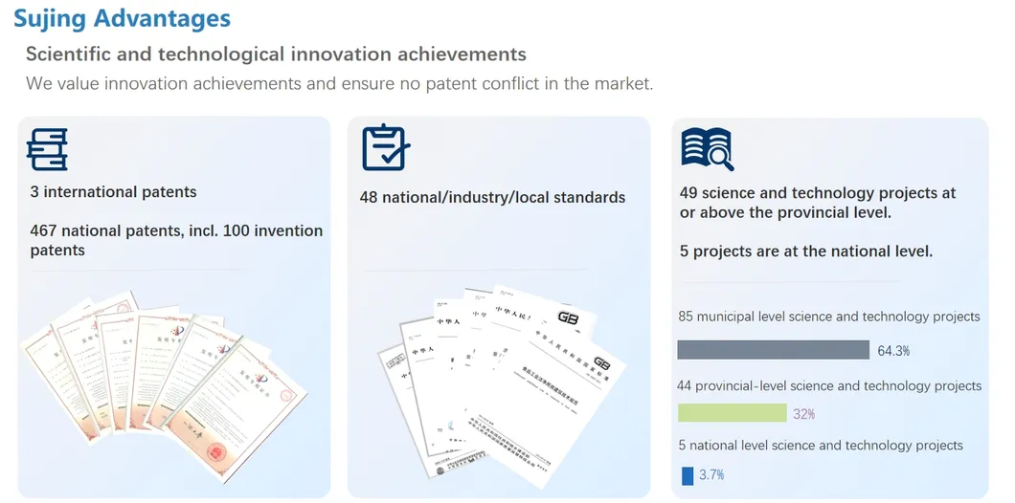Click the 3.7% percentage value

point(711,475)
